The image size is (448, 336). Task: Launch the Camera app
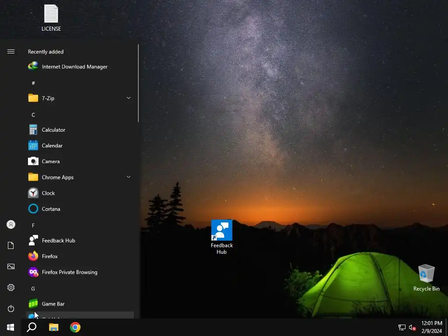pos(80,161)
